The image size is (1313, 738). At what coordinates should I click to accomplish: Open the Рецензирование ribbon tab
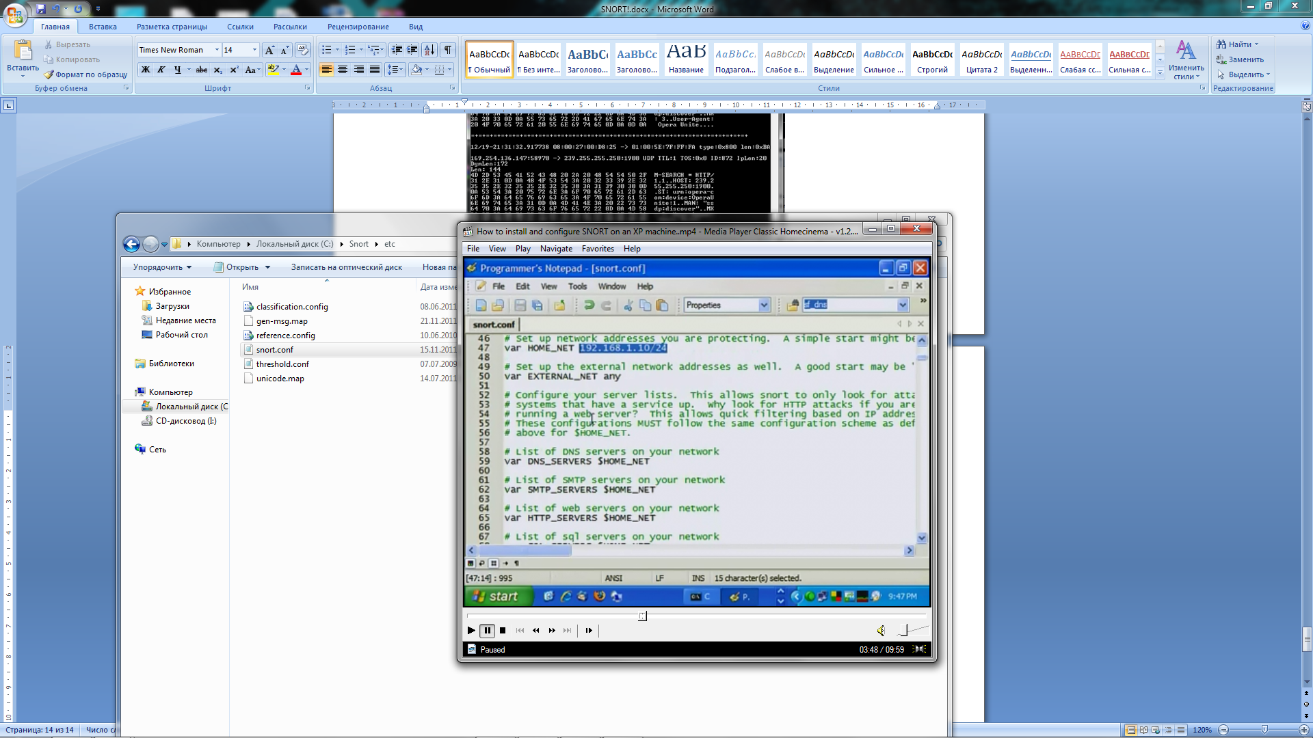pos(358,27)
